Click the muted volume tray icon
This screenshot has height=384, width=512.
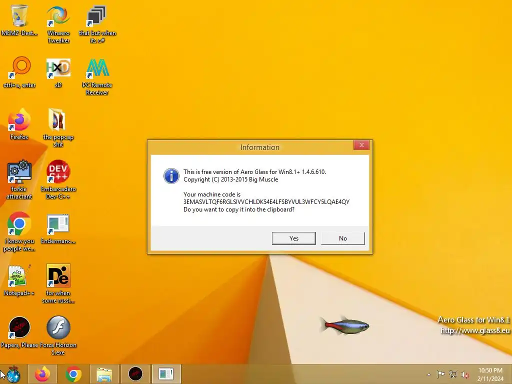point(465,374)
